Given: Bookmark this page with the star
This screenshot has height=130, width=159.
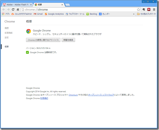Looking at the screenshot, I should [x=138, y=10].
